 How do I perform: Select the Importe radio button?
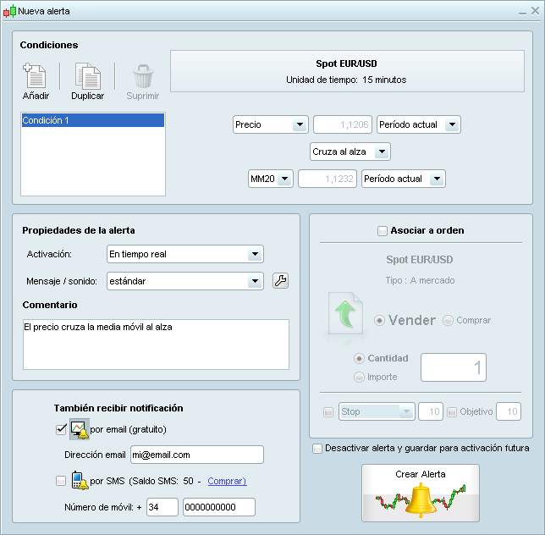[359, 377]
